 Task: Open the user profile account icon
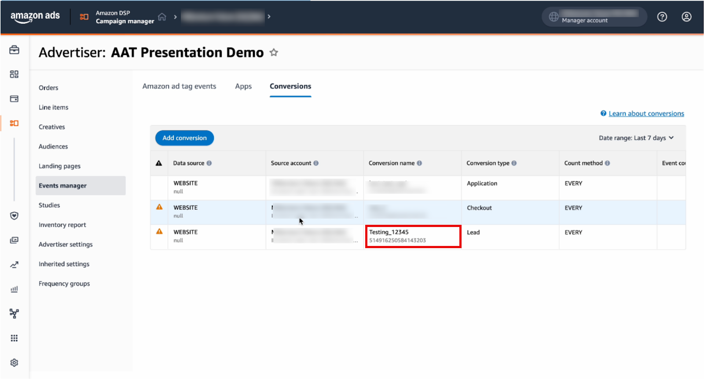tap(686, 17)
